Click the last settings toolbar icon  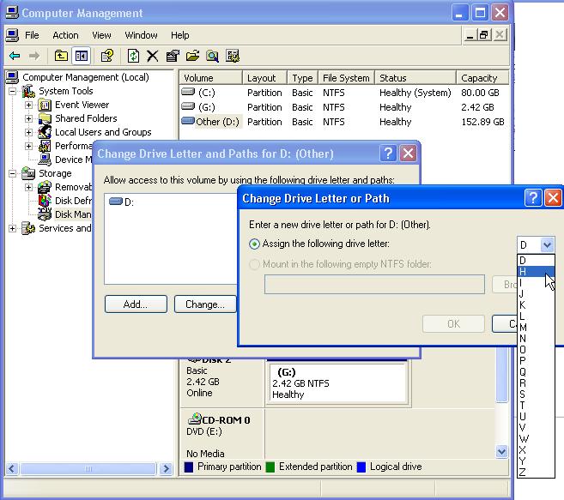pyautogui.click(x=233, y=56)
